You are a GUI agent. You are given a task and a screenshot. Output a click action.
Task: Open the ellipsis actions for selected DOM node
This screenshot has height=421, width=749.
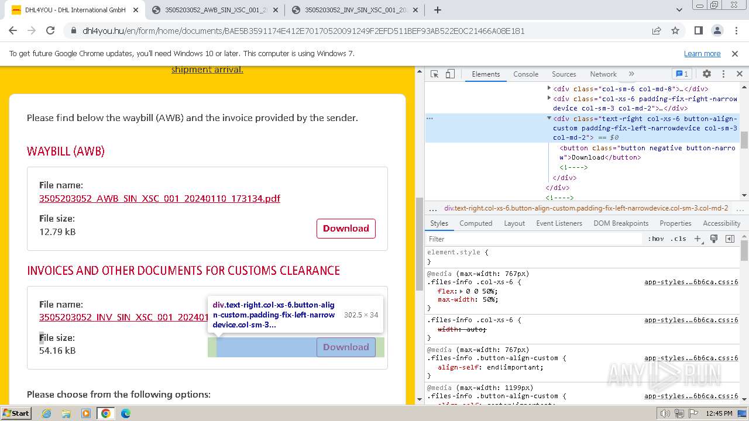[x=430, y=118]
